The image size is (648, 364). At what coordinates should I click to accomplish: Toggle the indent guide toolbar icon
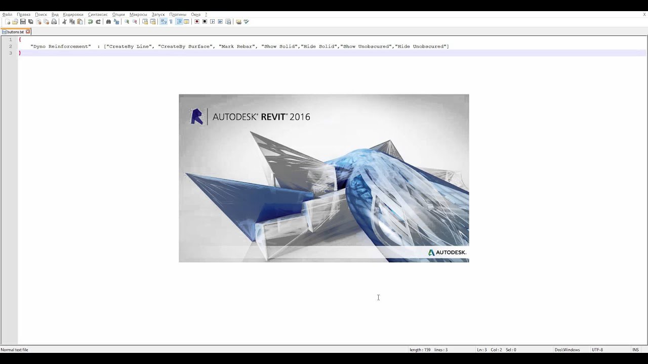179,22
